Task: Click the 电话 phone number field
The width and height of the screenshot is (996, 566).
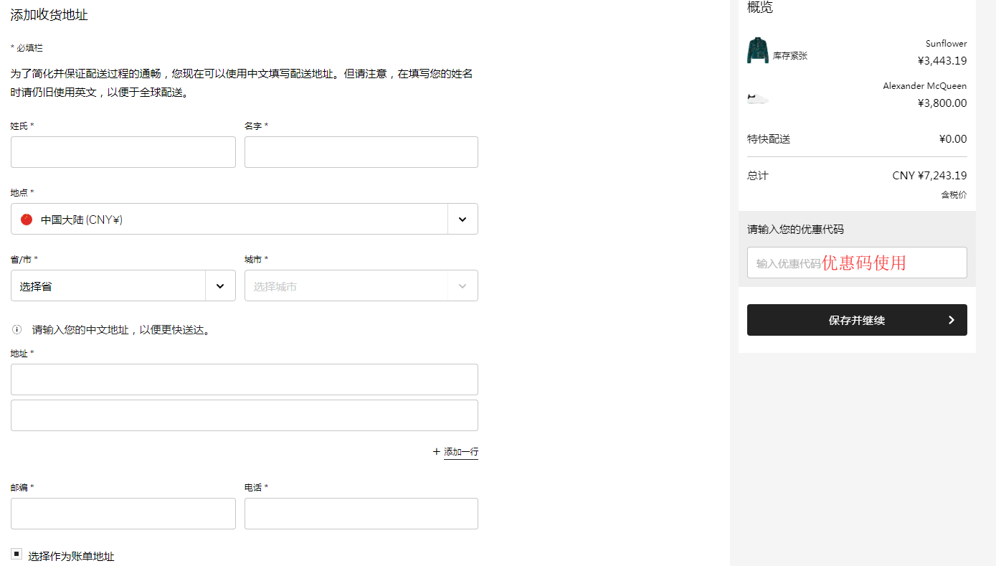Action: (x=361, y=513)
